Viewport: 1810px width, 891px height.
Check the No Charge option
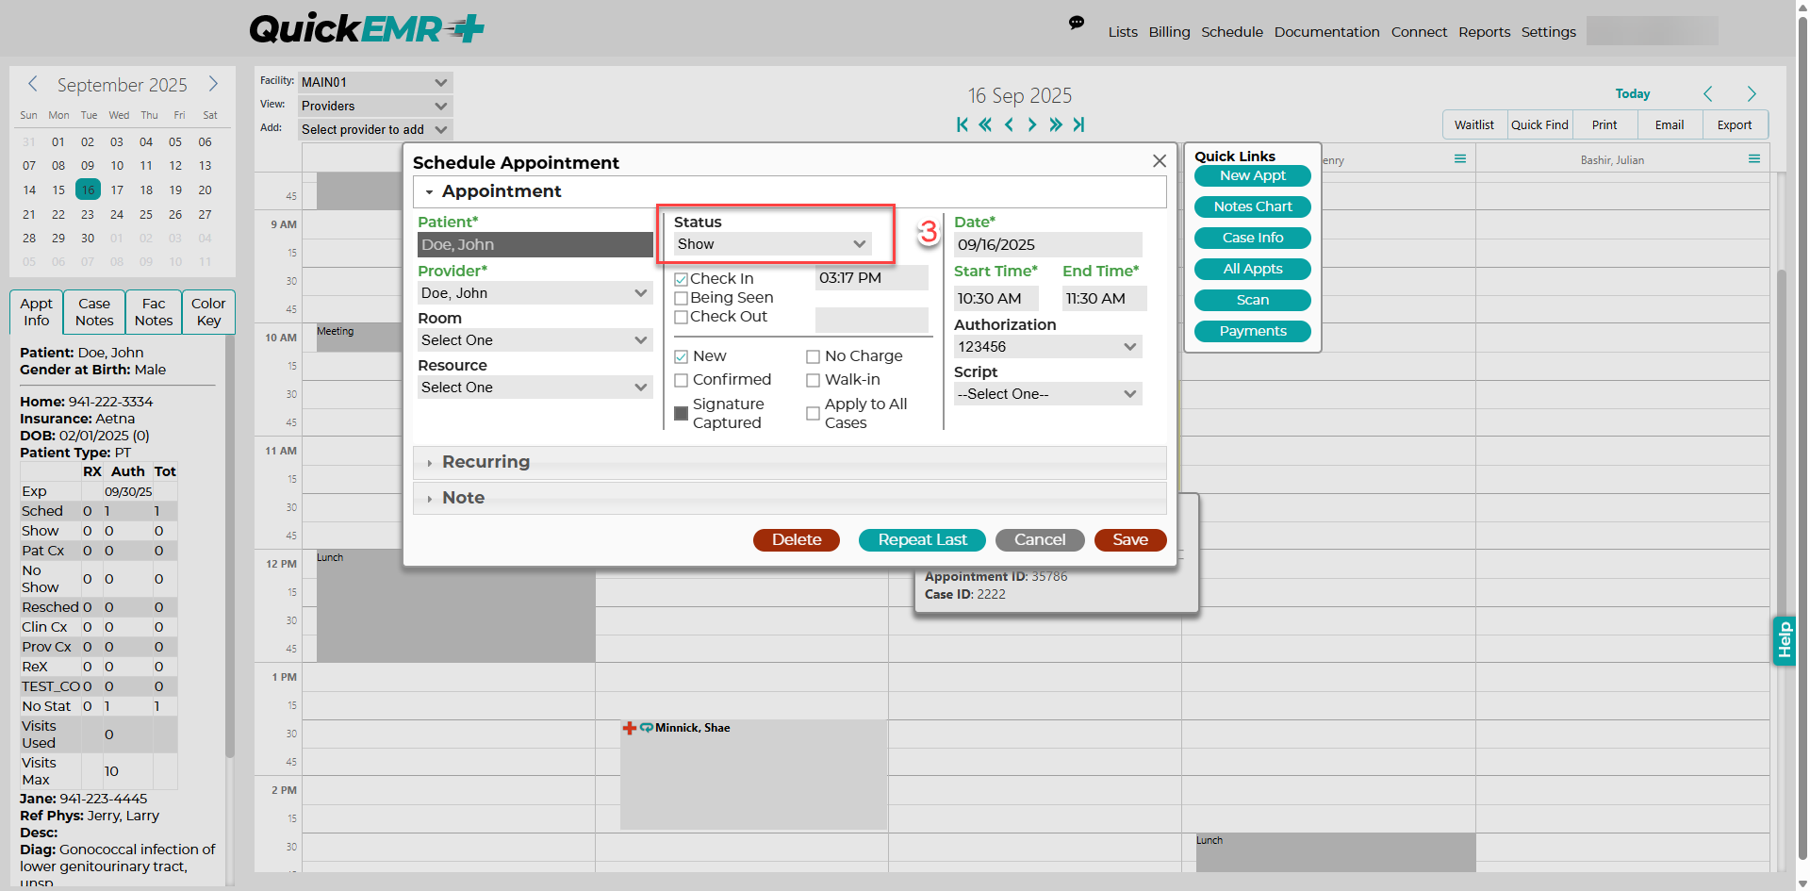813,356
